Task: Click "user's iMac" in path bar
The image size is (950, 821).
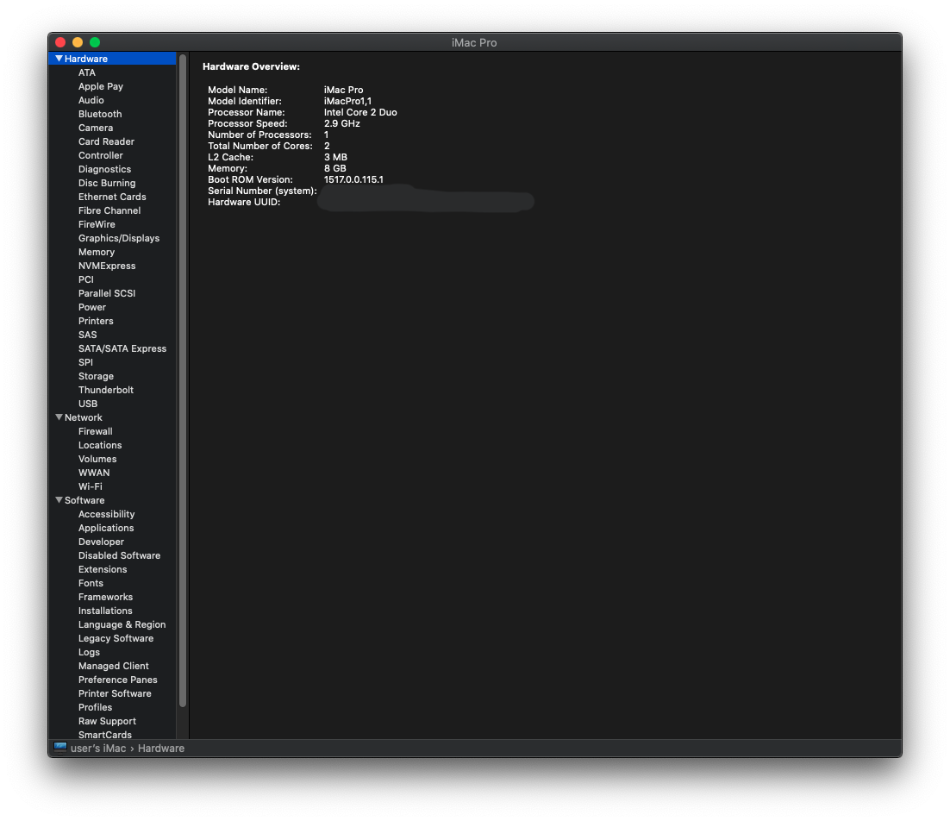Action: tap(98, 749)
